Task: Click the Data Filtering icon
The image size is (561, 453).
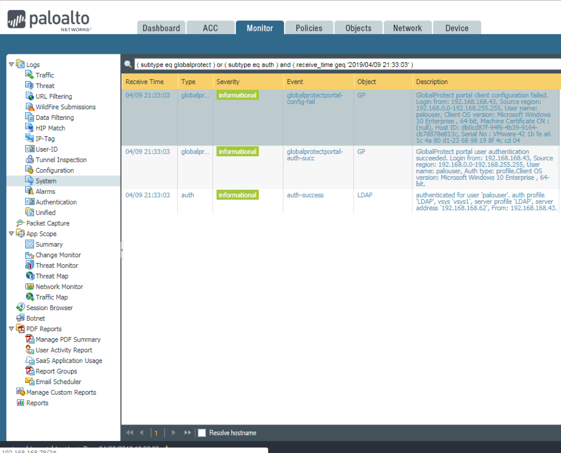Action: coord(29,117)
